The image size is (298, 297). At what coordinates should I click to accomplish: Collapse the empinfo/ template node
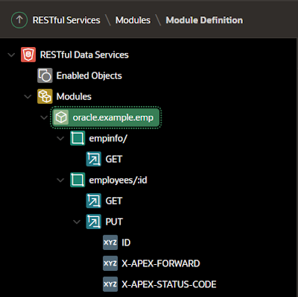tap(60, 138)
